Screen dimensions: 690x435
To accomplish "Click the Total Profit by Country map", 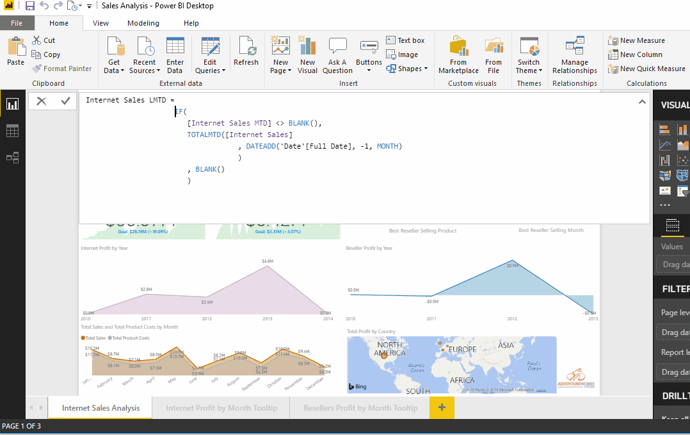I will 451,365.
